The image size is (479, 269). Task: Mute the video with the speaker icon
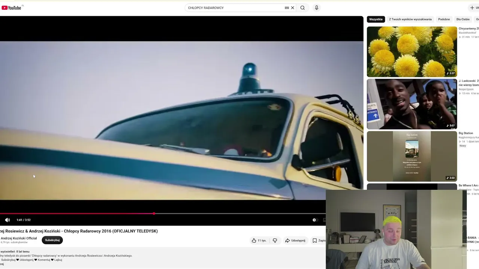(7, 220)
